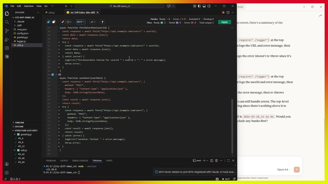The image size is (328, 184).
Task: Open the Manage gear in activity bar
Action: [x=7, y=173]
